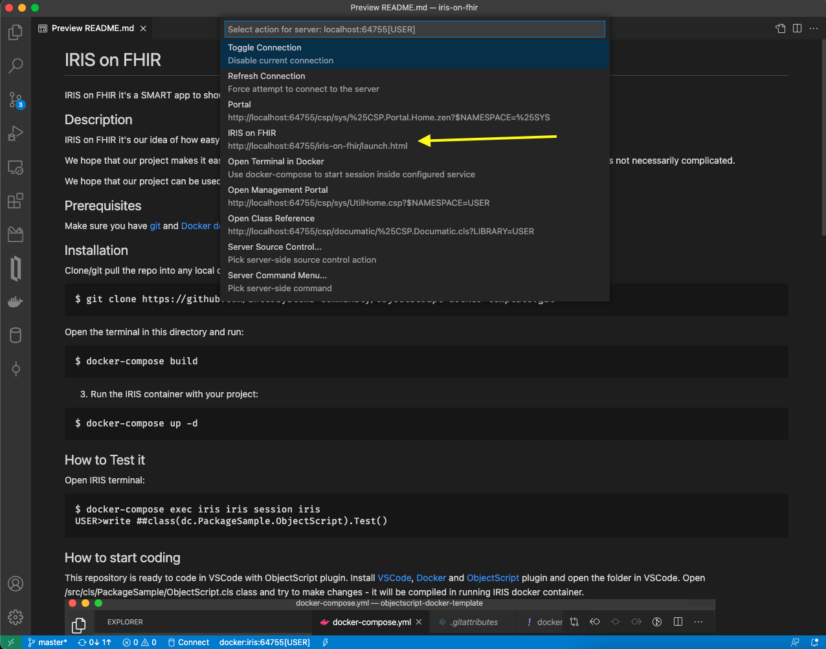Follow the git link in Prerequisites

point(155,226)
